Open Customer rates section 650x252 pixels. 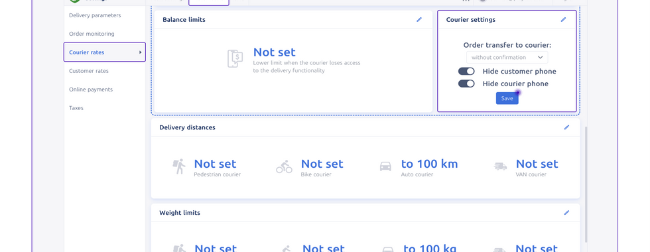[x=89, y=71]
